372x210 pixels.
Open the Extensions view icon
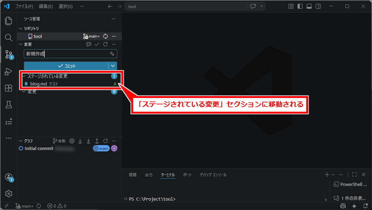(x=9, y=88)
